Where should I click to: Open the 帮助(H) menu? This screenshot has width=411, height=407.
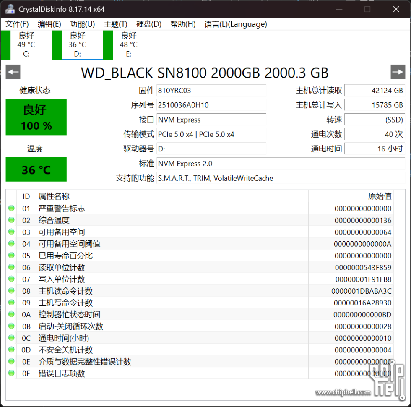183,24
